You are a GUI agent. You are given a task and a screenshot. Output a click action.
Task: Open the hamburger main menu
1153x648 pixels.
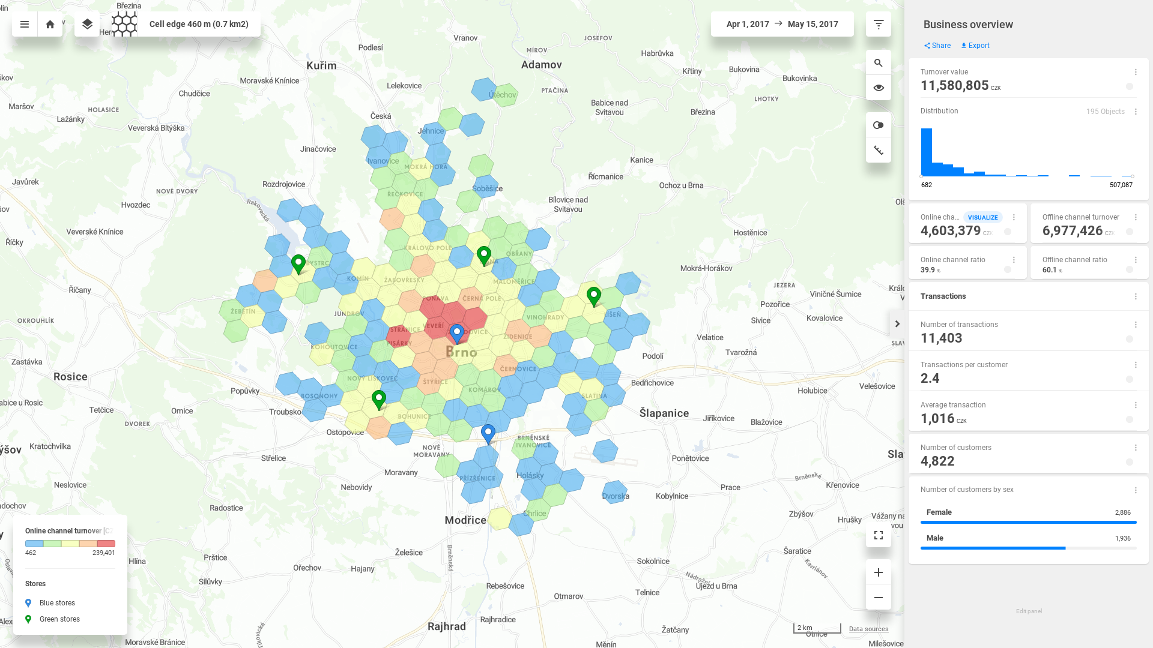pos(25,25)
